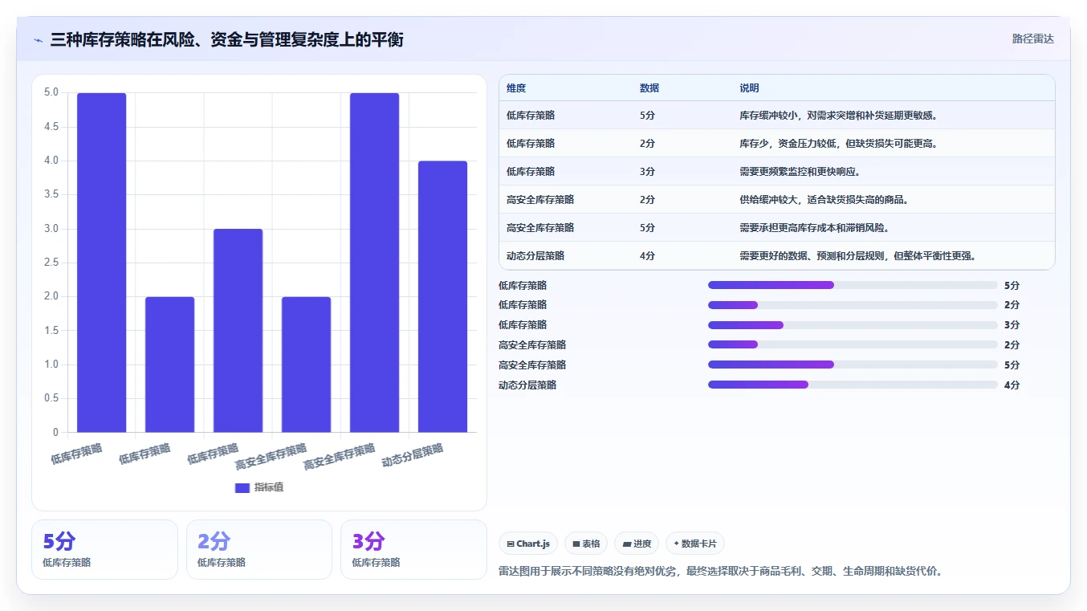
Task: Click the 4分 value beside the progress bar
Action: pos(1012,385)
